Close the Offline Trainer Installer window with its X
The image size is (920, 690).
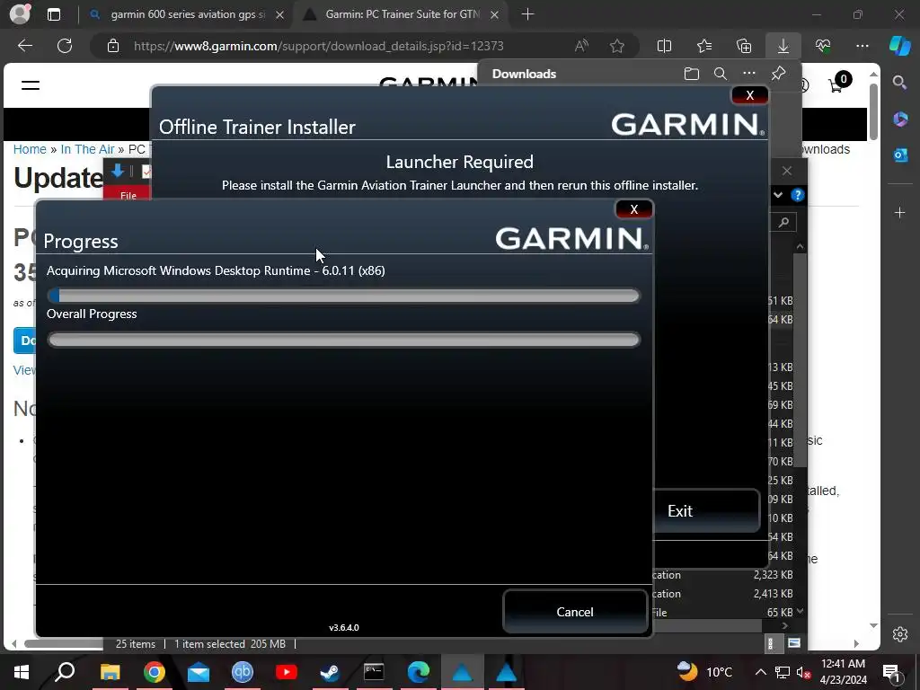point(750,95)
